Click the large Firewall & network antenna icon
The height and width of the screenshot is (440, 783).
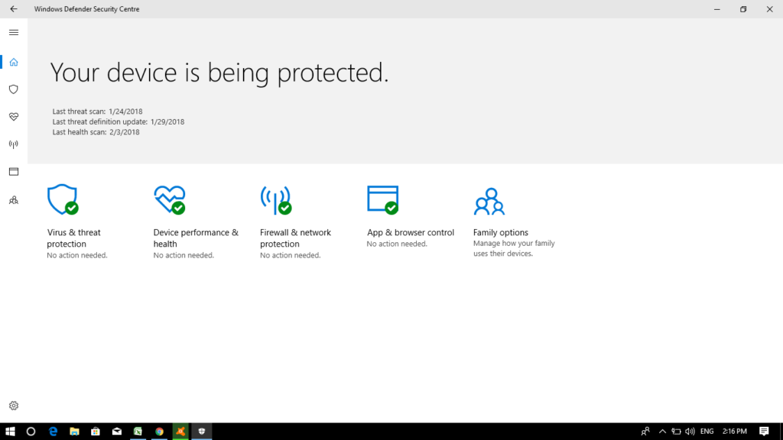[276, 200]
